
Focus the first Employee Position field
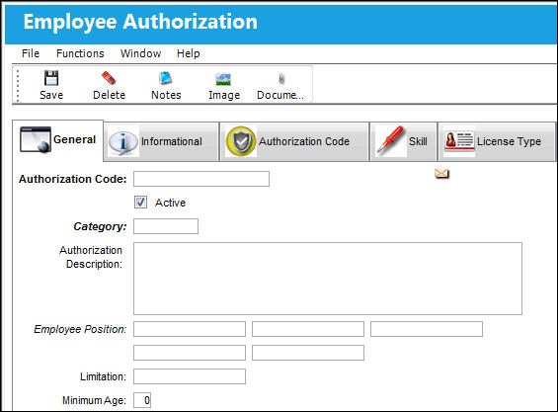click(190, 329)
